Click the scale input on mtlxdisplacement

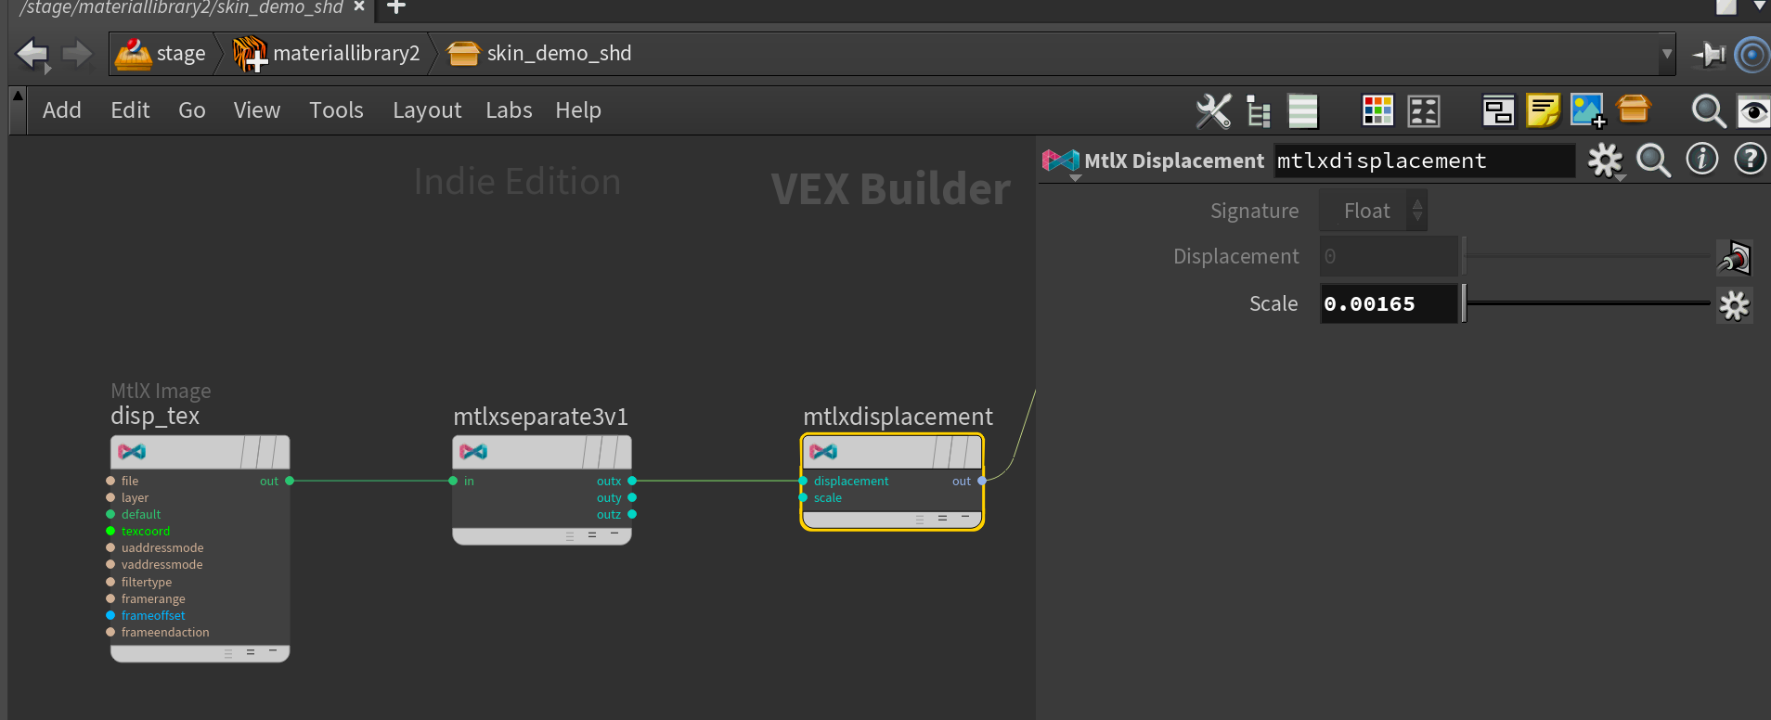[803, 498]
